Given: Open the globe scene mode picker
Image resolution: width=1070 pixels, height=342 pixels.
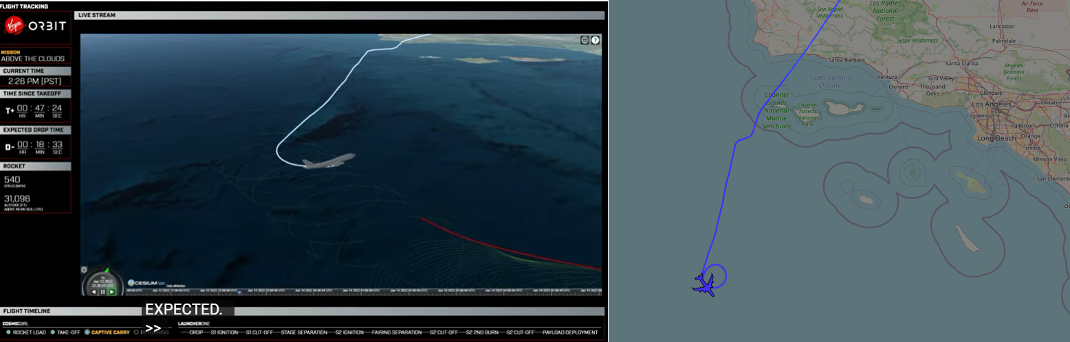Looking at the screenshot, I should tap(585, 40).
